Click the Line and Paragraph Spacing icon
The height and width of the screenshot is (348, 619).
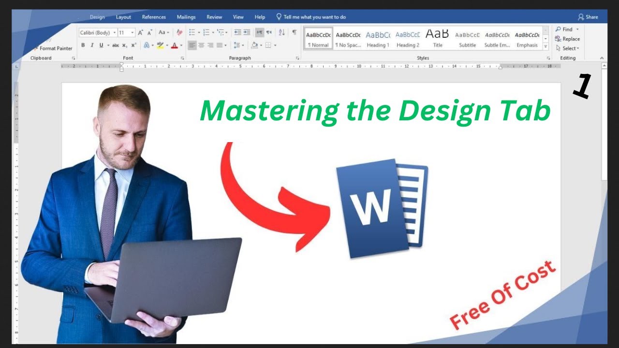236,45
